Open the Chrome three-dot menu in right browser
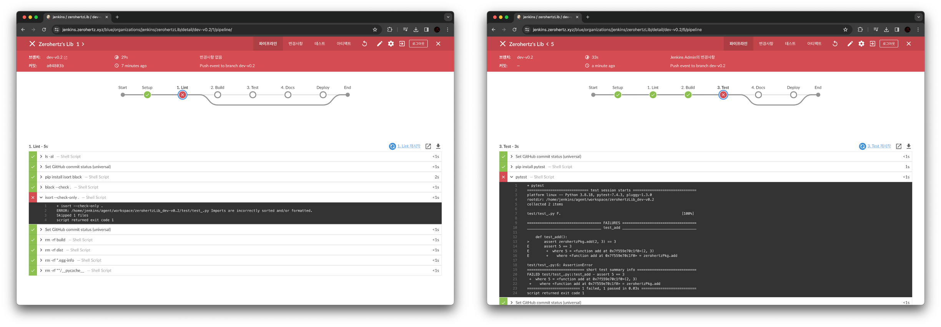 [918, 30]
